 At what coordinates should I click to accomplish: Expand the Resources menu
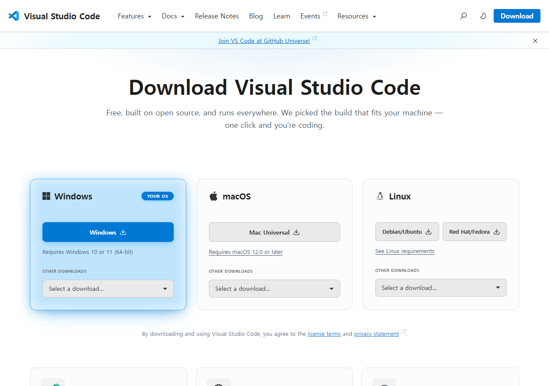[357, 16]
